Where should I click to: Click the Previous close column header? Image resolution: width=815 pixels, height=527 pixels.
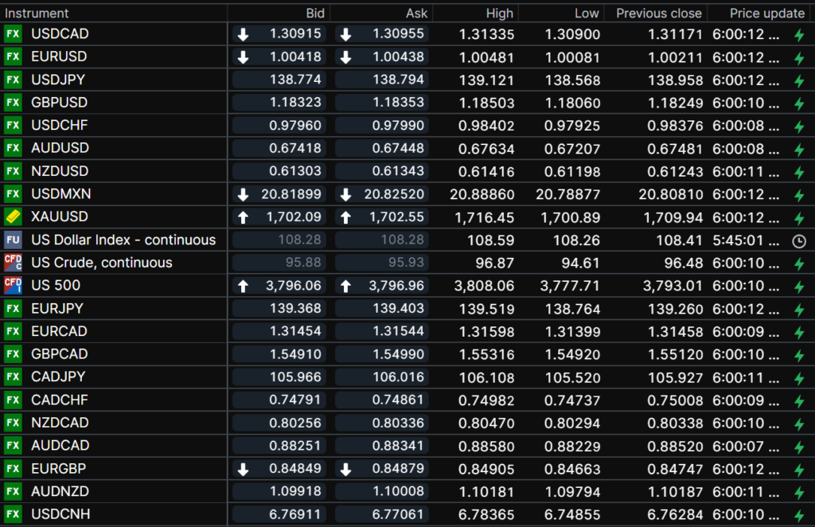tap(658, 13)
